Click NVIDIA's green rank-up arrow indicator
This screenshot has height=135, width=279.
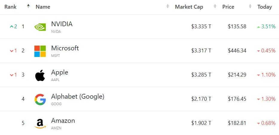12,27
